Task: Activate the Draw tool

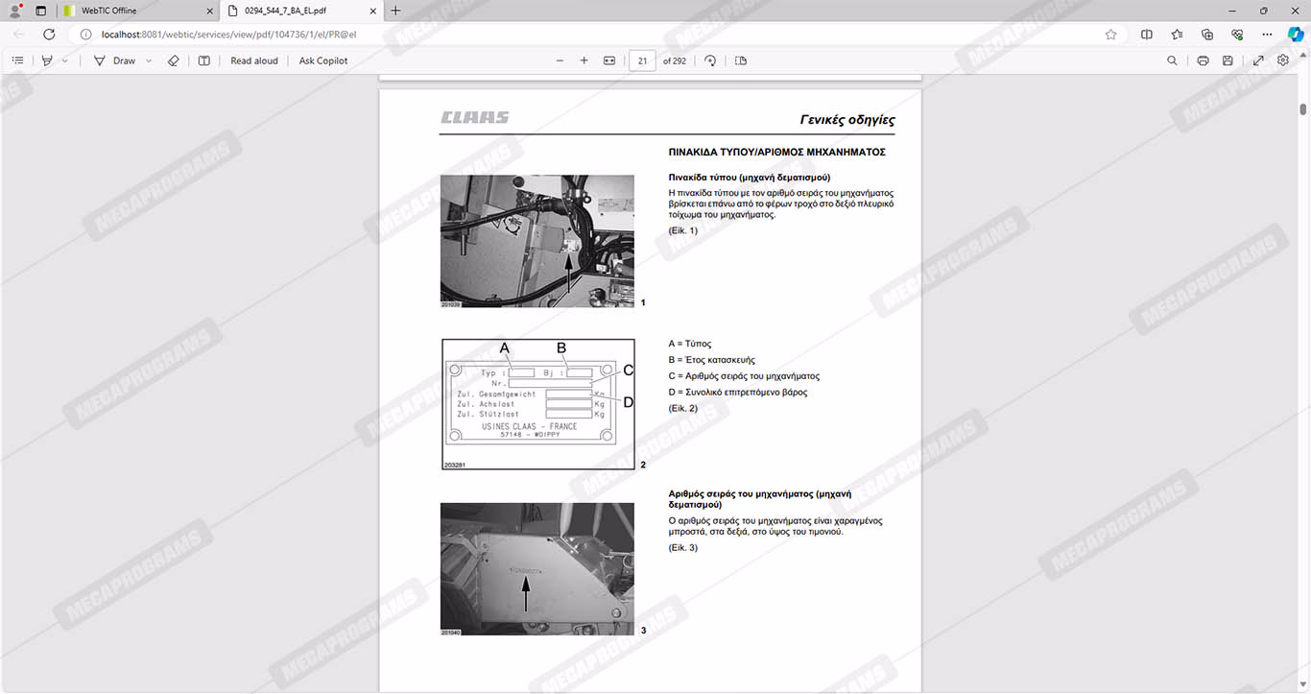Action: 114,60
